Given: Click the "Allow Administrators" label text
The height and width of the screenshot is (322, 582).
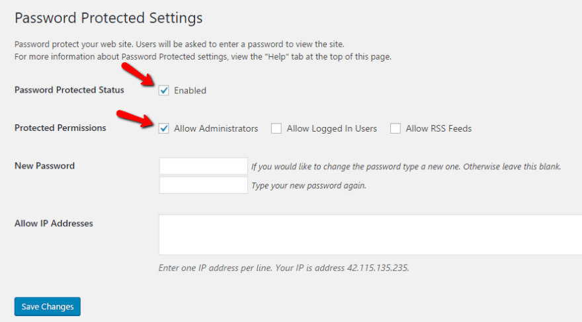Looking at the screenshot, I should (216, 128).
